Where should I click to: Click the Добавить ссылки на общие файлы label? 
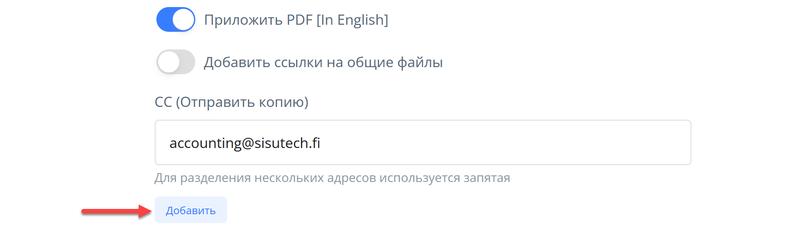click(323, 62)
